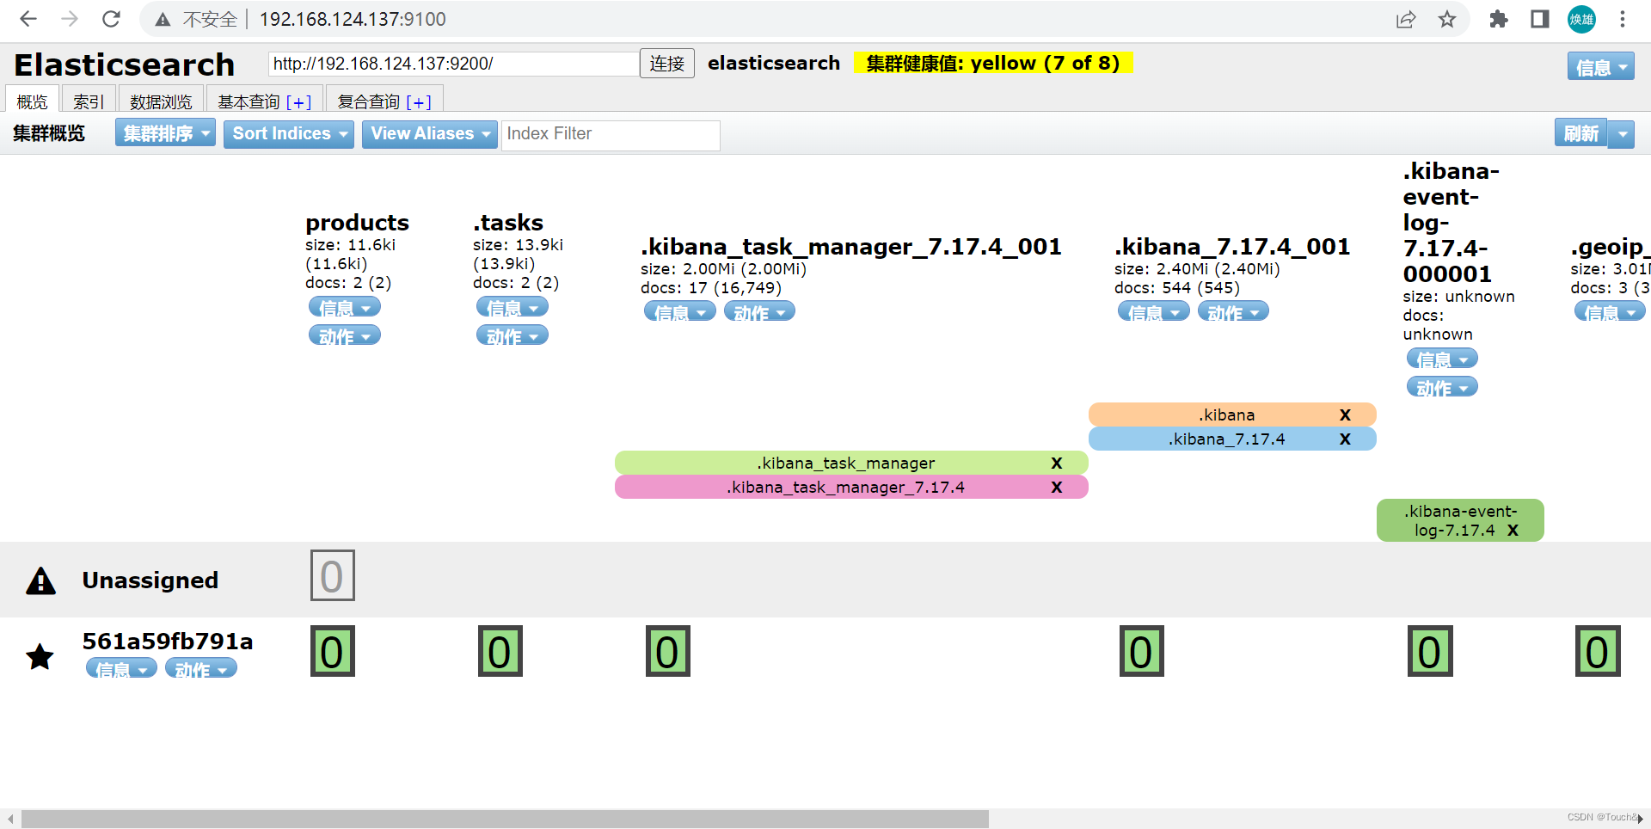Viewport: 1651px width, 829px height.
Task: Reload the page with the refresh icon
Action: point(111,19)
